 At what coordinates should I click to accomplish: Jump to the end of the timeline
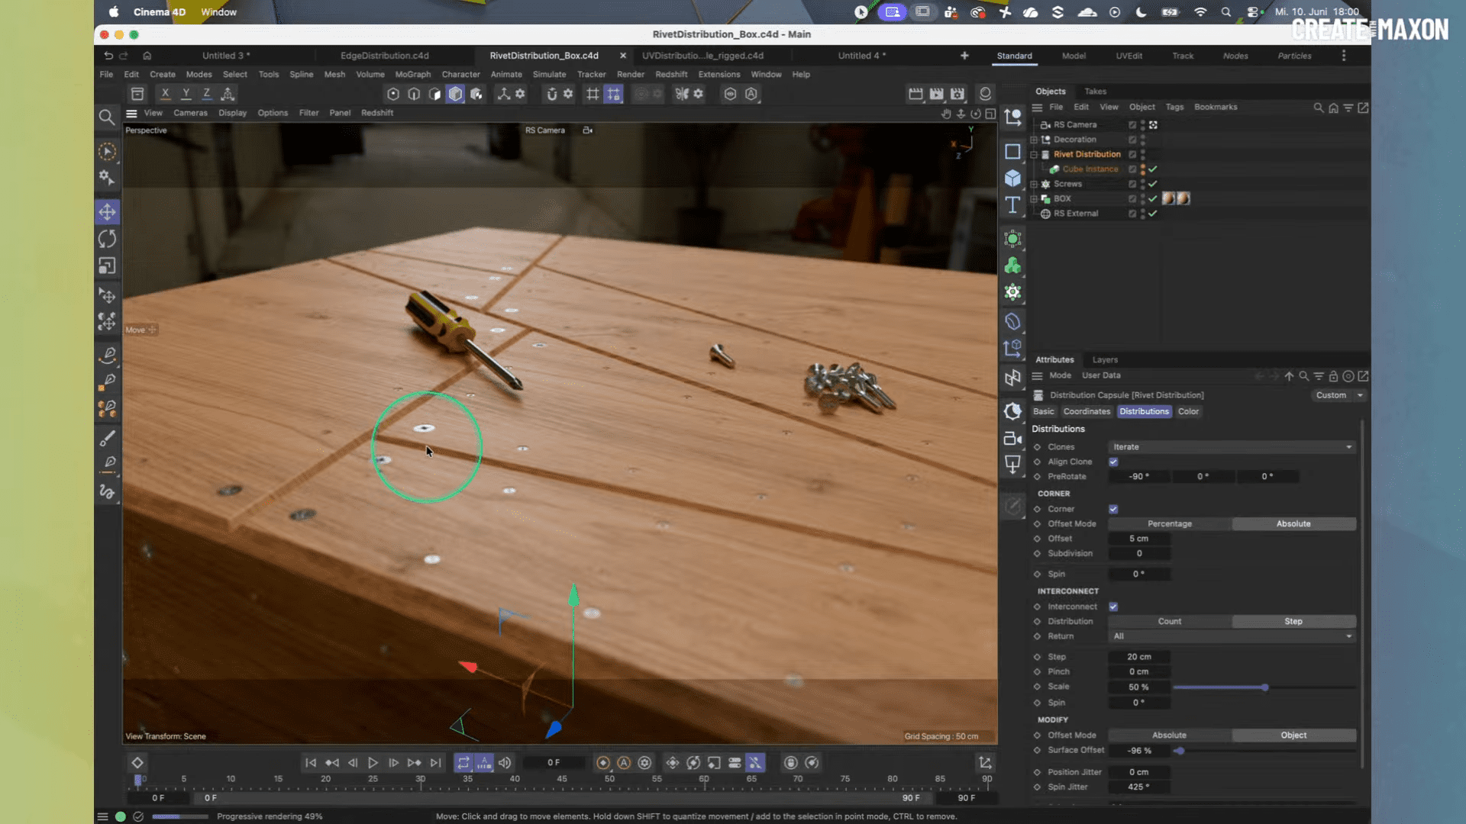click(x=435, y=762)
